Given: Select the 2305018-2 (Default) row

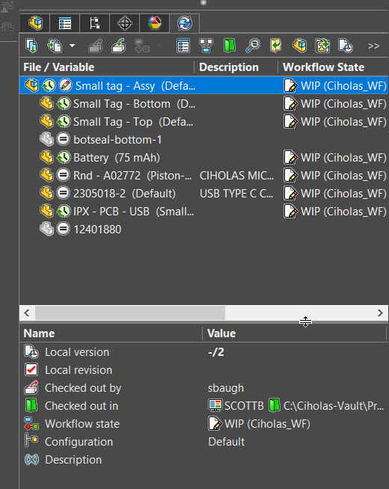Looking at the screenshot, I should click(x=203, y=194).
